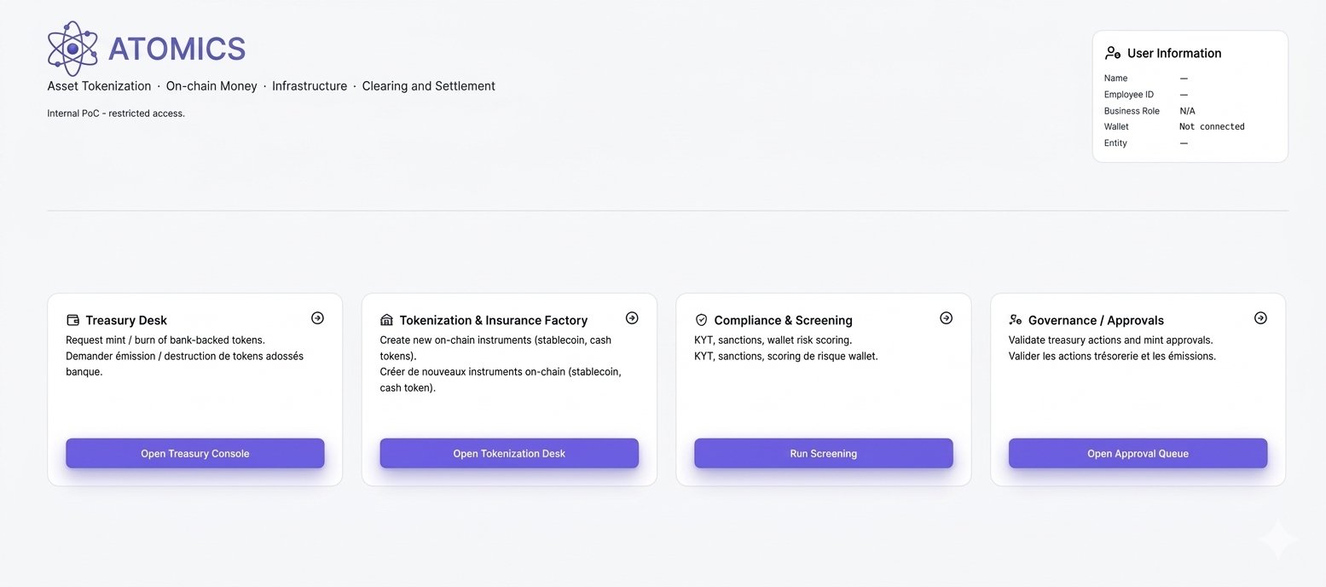Click the sparkle star icon in the bottom corner
The height and width of the screenshot is (587, 1326).
1277,539
